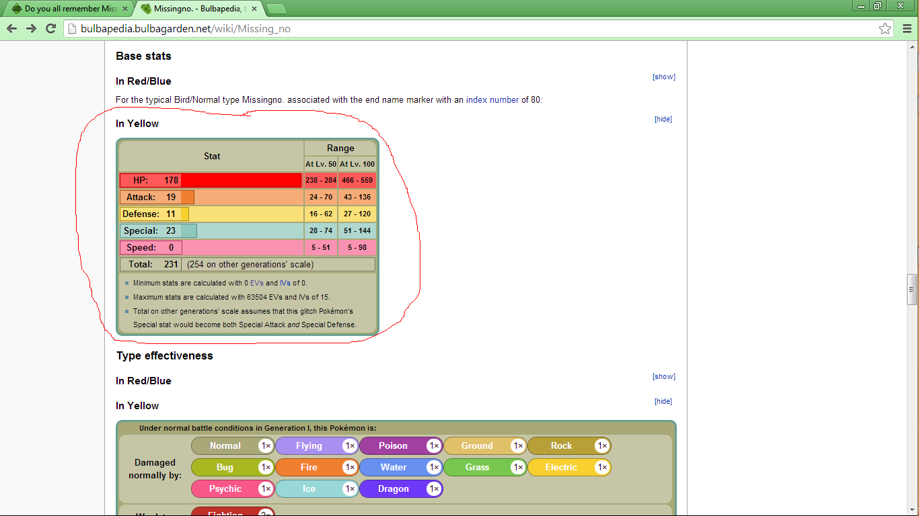Viewport: 919px width, 516px height.
Task: Select the Missingno. - Bulbapedia tab
Action: click(198, 9)
